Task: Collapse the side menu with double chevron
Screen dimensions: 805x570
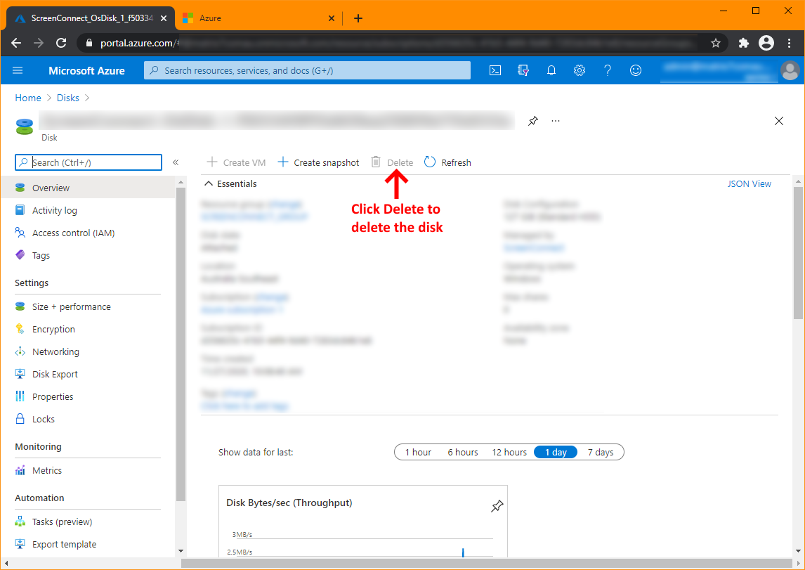Action: point(176,162)
